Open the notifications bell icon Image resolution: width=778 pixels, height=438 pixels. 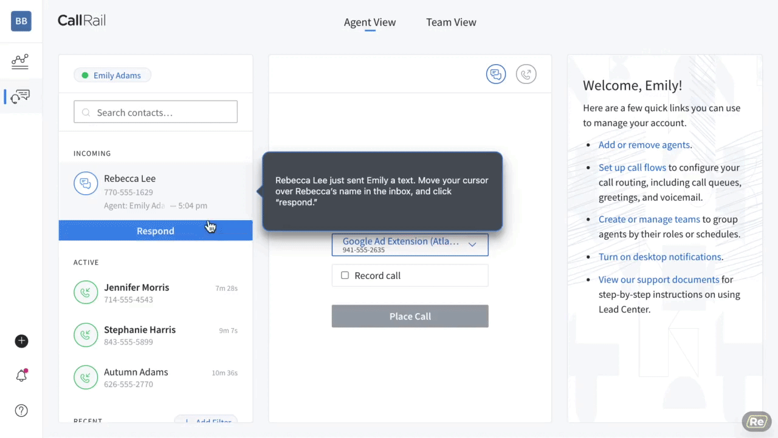pyautogui.click(x=21, y=376)
